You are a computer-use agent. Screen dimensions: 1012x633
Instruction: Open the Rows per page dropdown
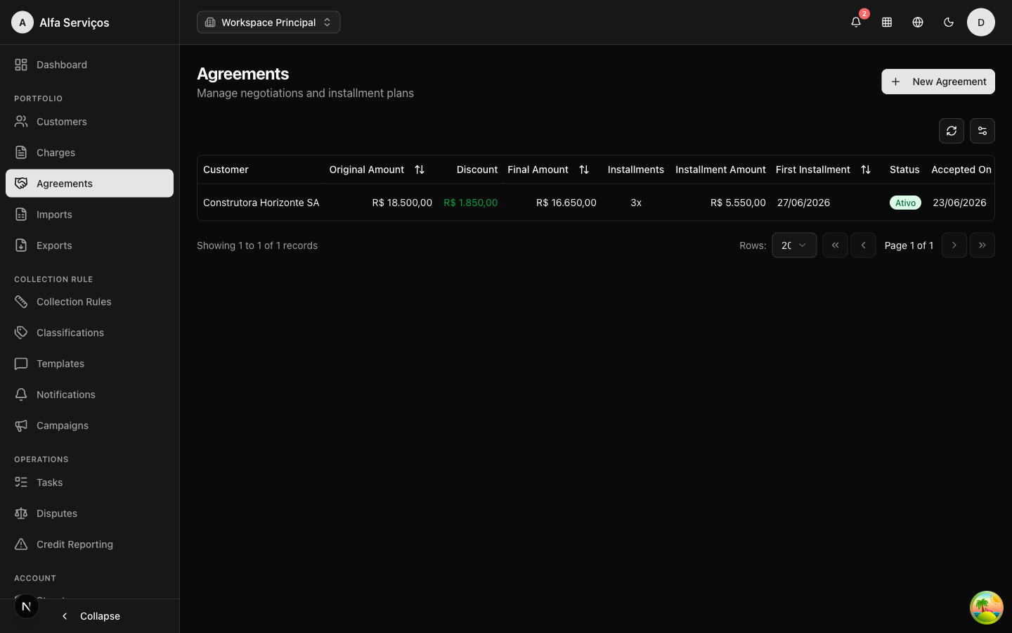794,245
